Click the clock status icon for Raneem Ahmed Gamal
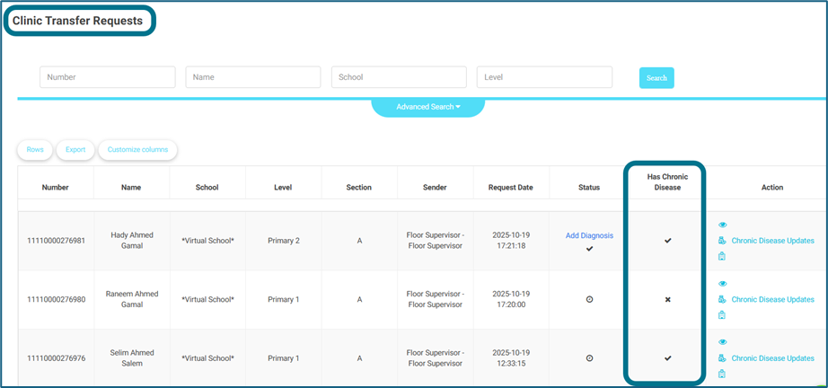The height and width of the screenshot is (388, 828). [589, 299]
